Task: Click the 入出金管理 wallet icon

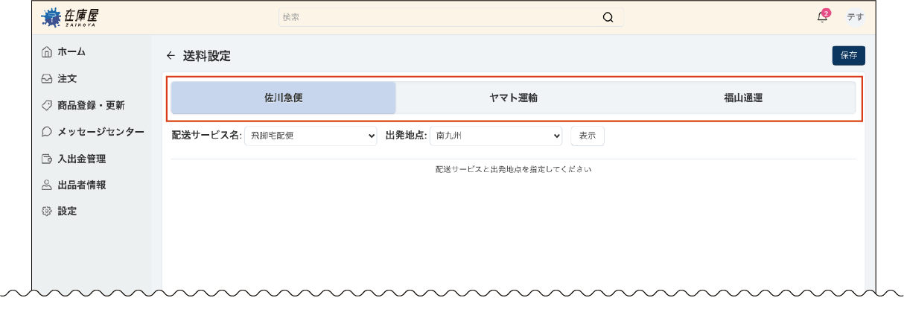Action: coord(47,159)
